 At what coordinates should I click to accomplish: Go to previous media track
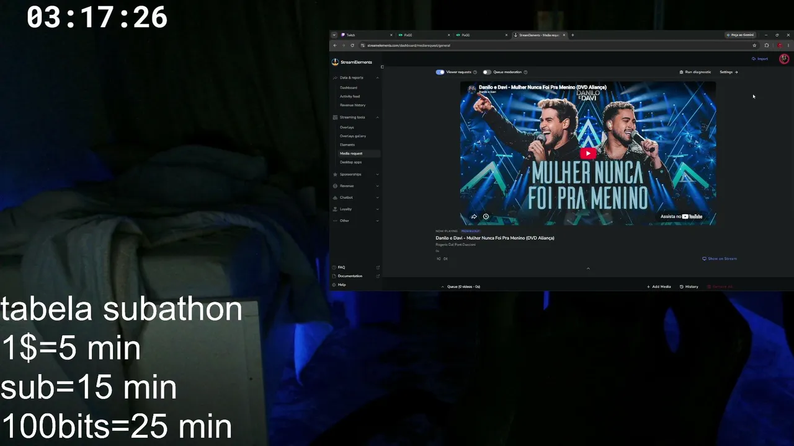[439, 258]
